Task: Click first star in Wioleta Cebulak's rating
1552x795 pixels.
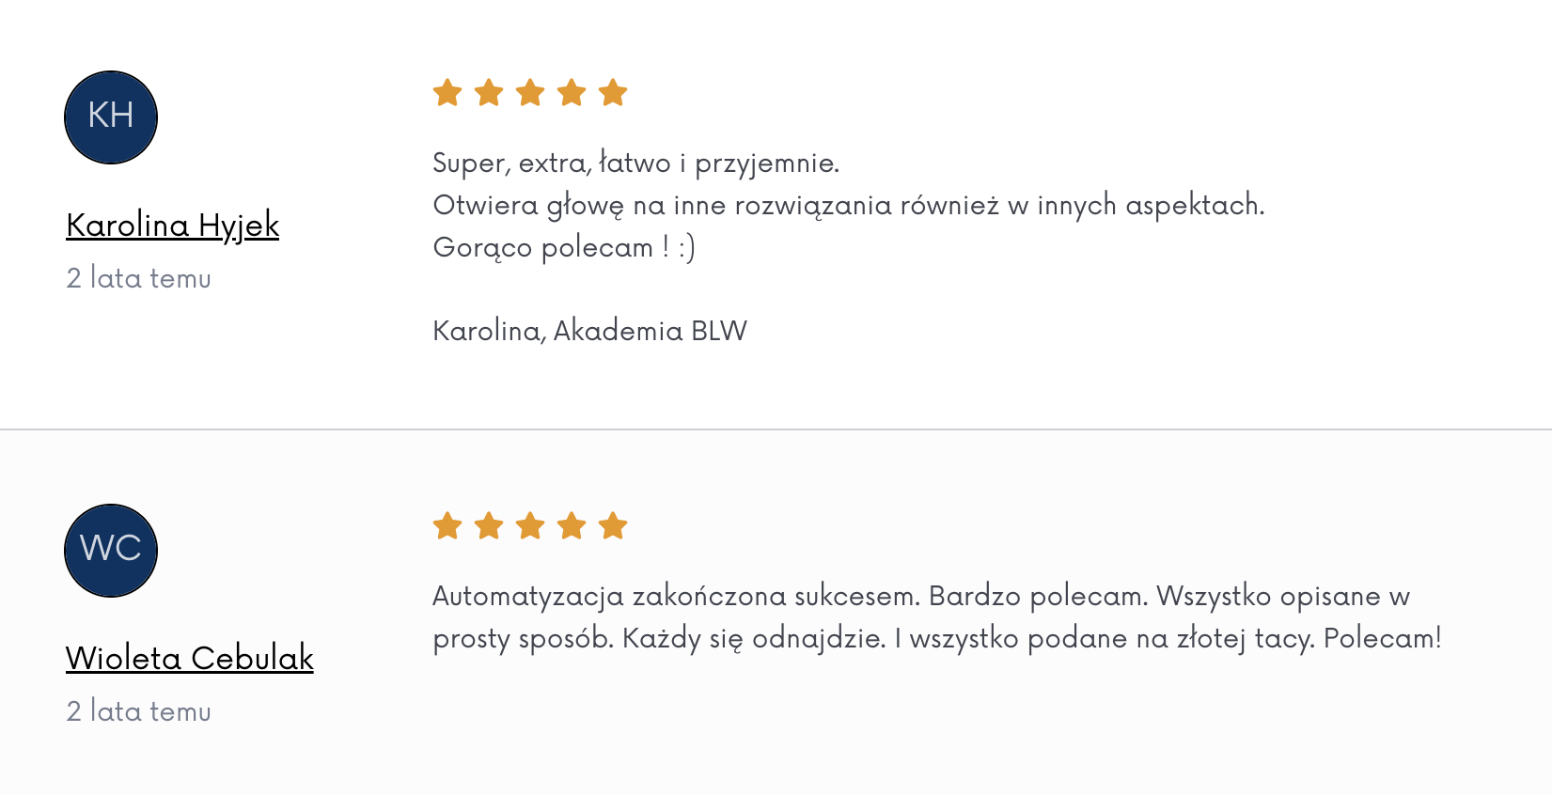Action: [447, 526]
